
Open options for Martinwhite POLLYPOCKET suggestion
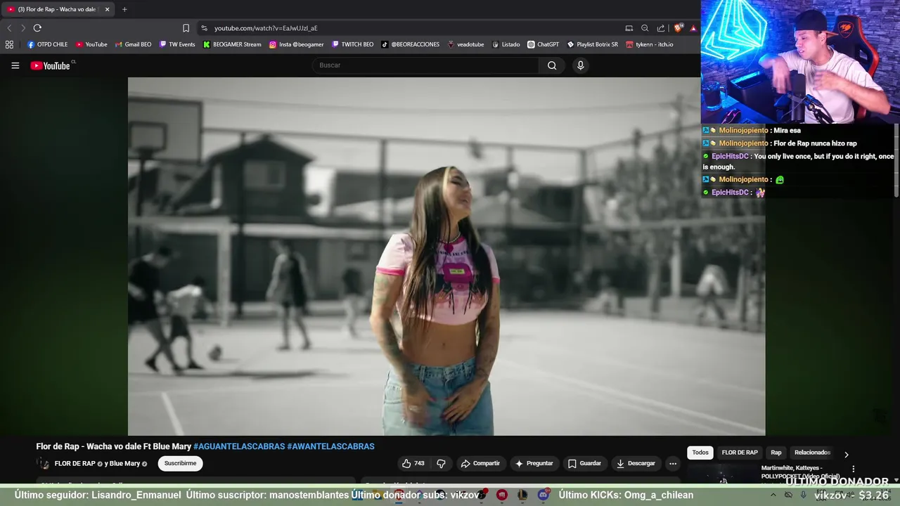tap(854, 469)
